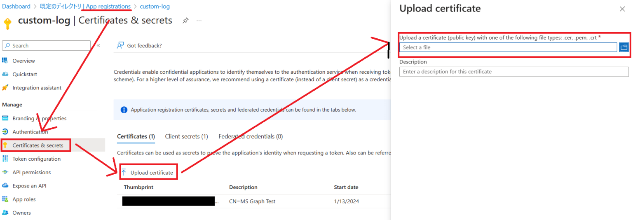
Task: Click the Integration assistant rocket icon
Action: pos(5,88)
